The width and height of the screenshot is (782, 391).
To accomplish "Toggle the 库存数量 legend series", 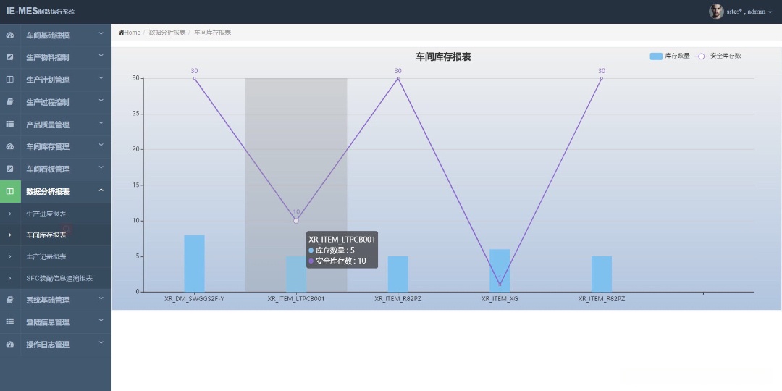I will pos(669,56).
